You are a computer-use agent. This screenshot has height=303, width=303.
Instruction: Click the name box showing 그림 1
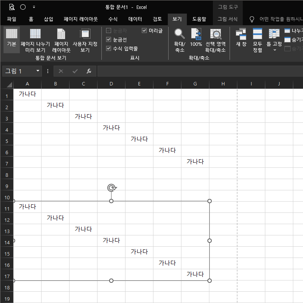coord(18,71)
